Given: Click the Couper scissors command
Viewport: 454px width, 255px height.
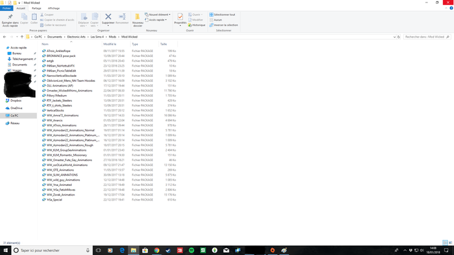Looking at the screenshot, I should (x=47, y=15).
